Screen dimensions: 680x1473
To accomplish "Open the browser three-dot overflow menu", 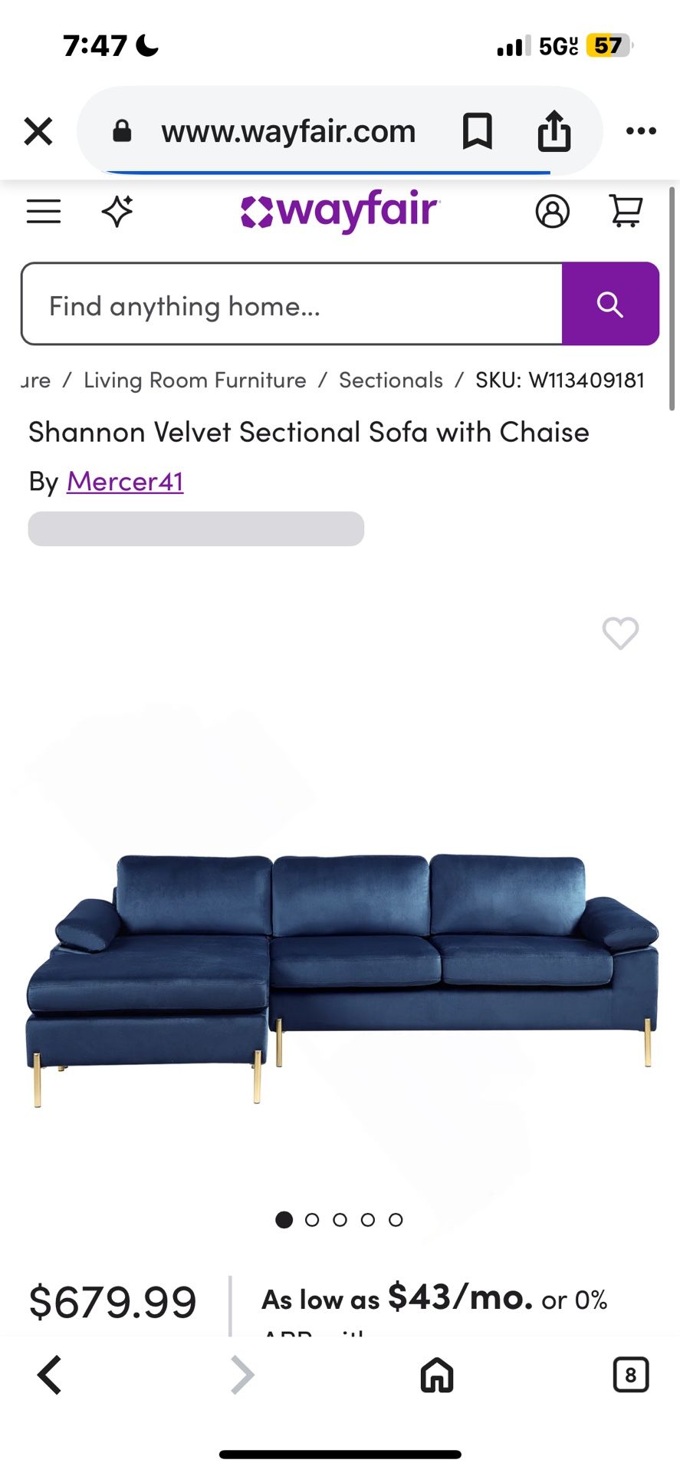I will [x=641, y=130].
